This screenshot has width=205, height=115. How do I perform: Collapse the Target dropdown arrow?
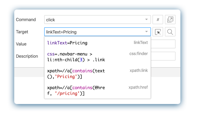147,32
